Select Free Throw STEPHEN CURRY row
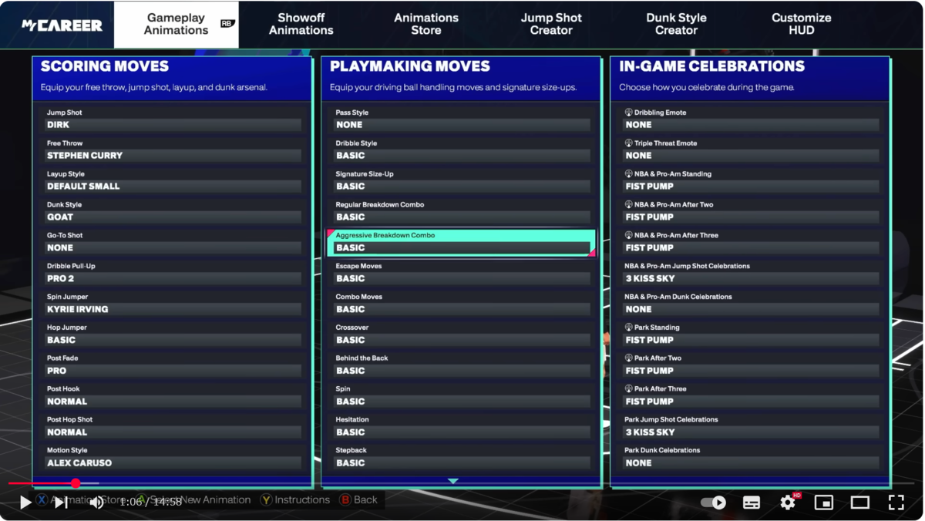The height and width of the screenshot is (521, 925). [x=173, y=150]
